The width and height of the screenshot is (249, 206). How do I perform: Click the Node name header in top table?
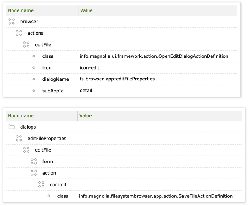click(21, 10)
